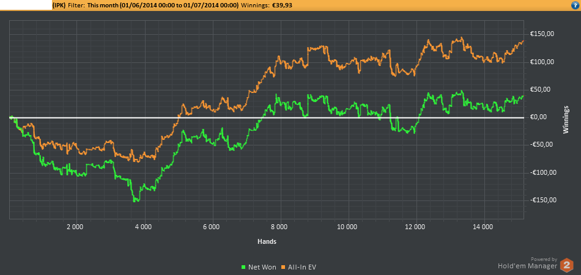Click the 'Powered by' text
Screen dimensions: 581x275
click(x=544, y=259)
